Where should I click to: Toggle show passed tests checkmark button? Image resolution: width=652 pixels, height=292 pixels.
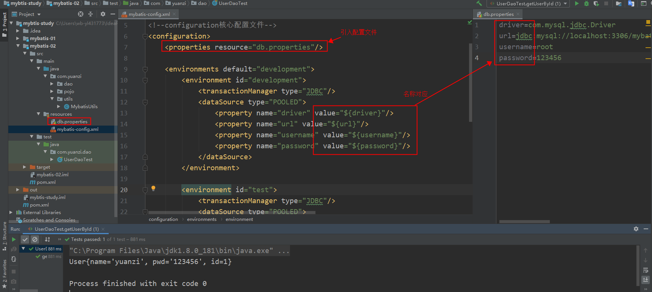tap(25, 239)
